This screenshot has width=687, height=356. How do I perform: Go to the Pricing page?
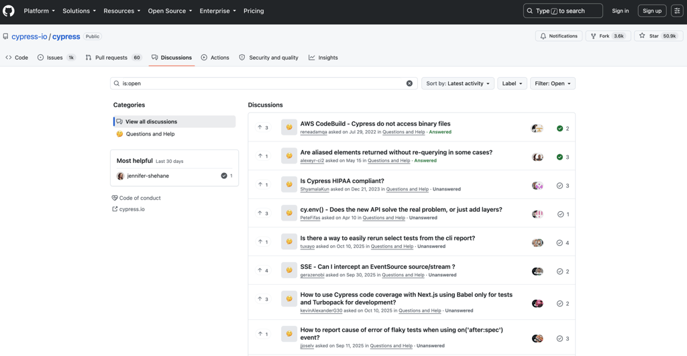pyautogui.click(x=254, y=11)
